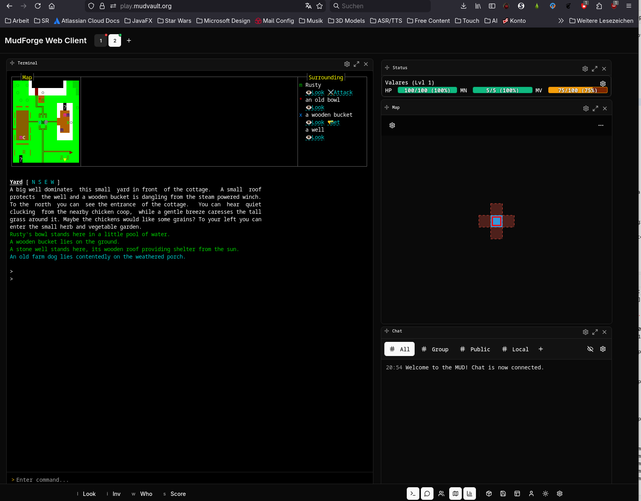
Task: Open the three-dot menu in the Map panel
Action: (x=601, y=125)
